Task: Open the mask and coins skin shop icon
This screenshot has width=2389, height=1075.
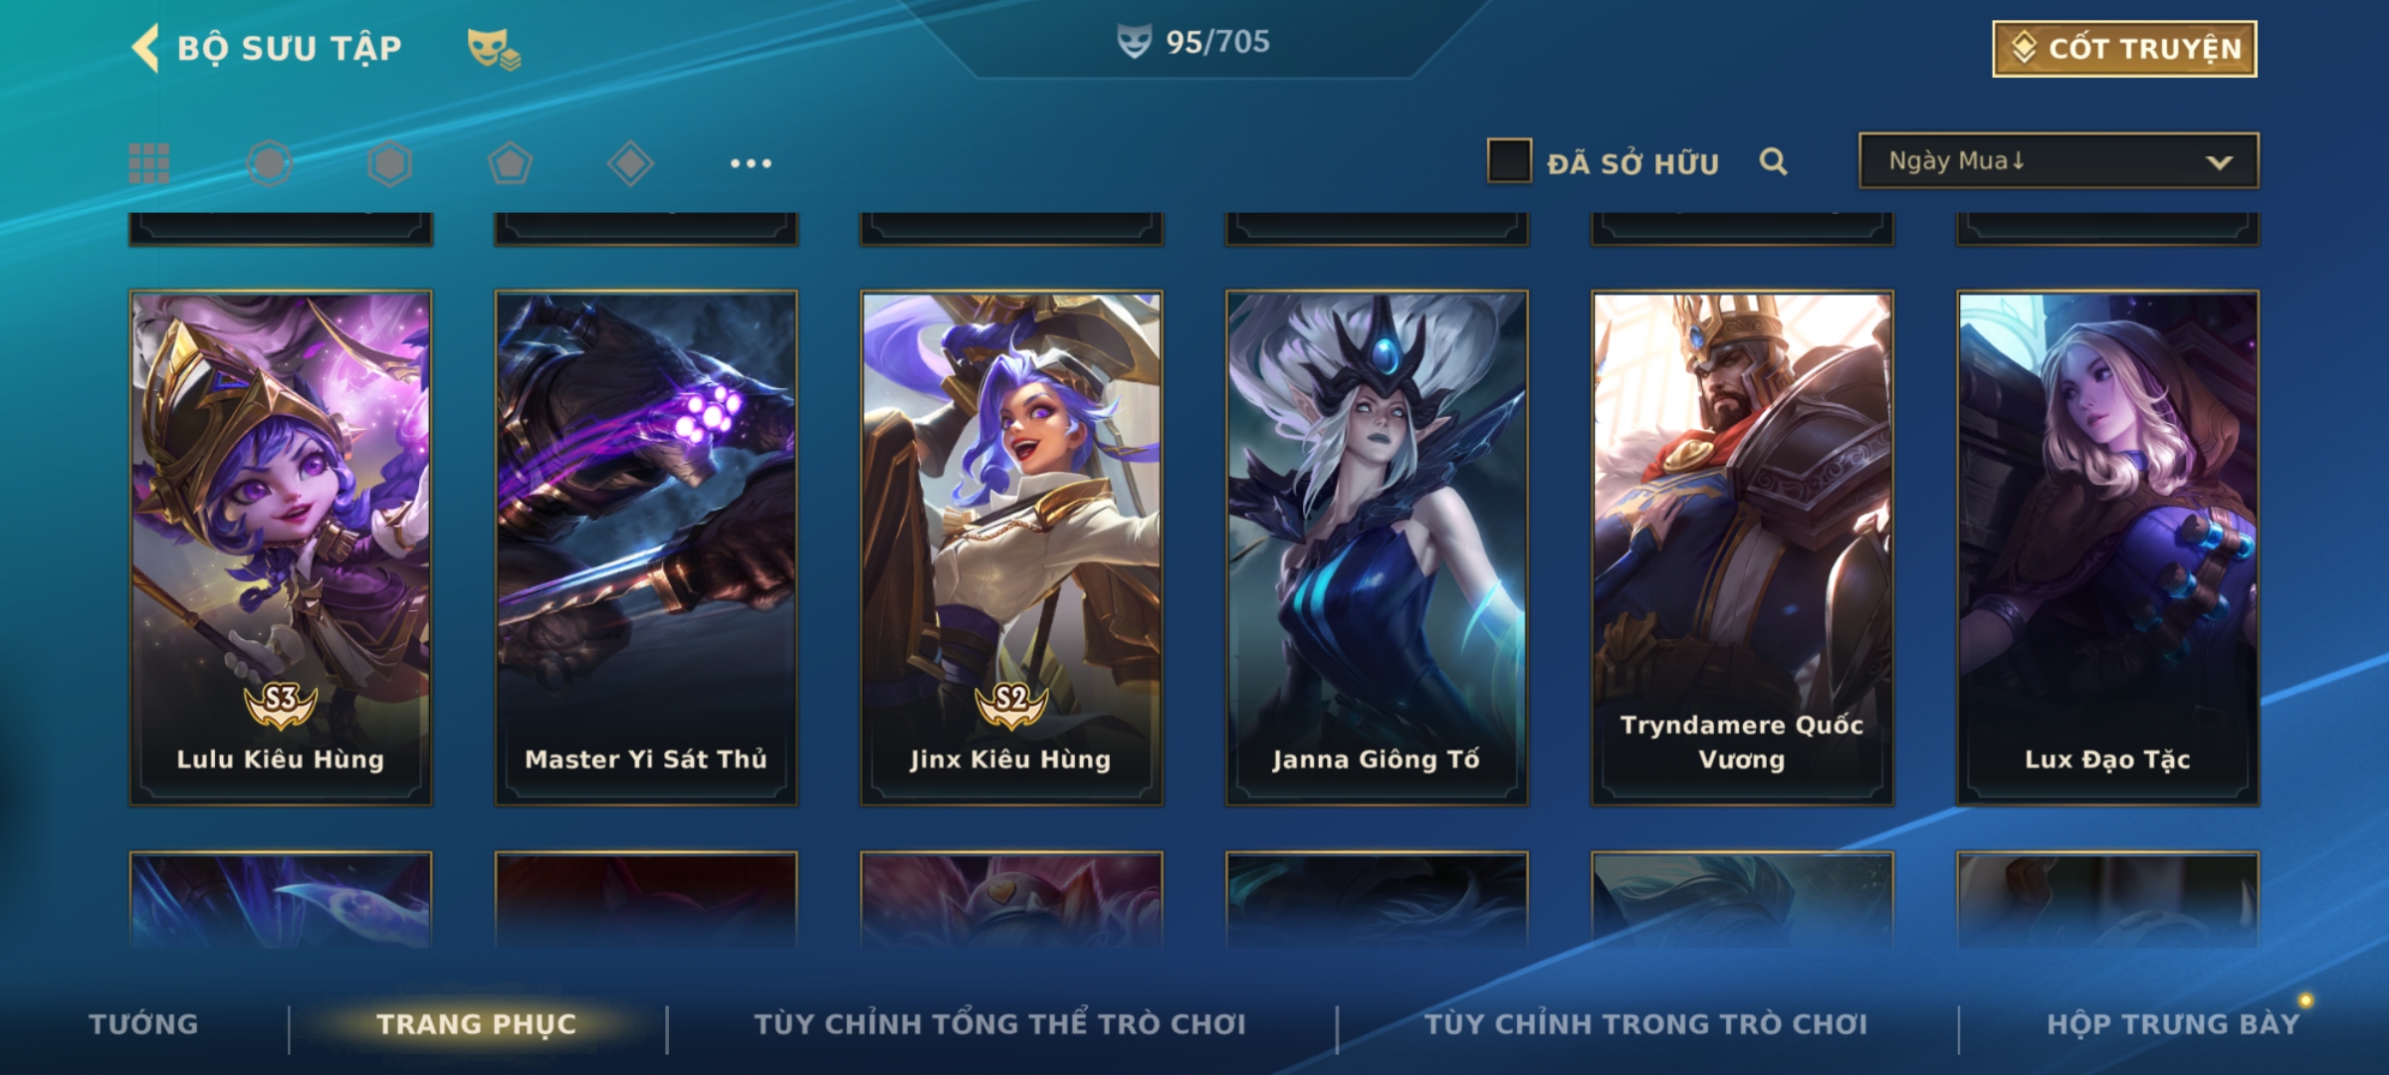Action: click(495, 49)
